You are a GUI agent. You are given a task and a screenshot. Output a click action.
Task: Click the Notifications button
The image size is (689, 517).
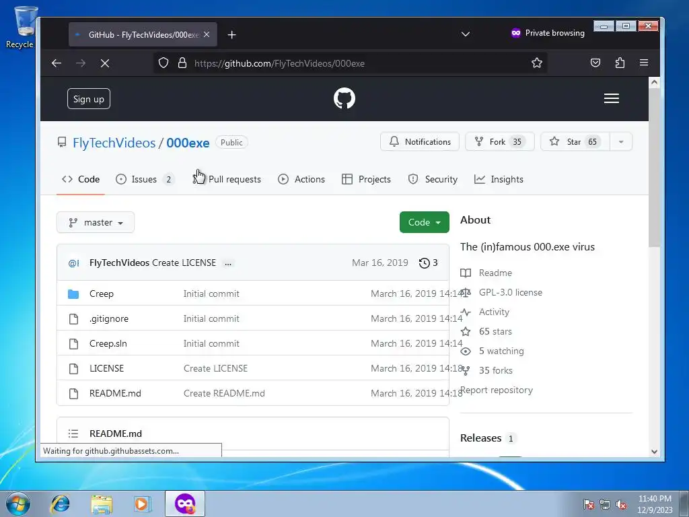click(420, 141)
